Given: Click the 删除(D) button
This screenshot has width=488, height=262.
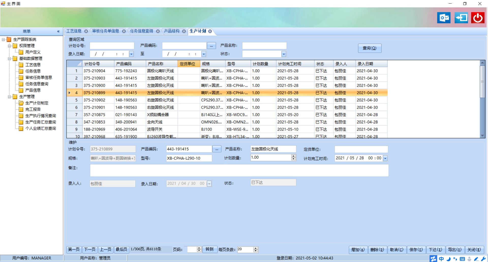Looking at the screenshot, I should click(x=377, y=250).
